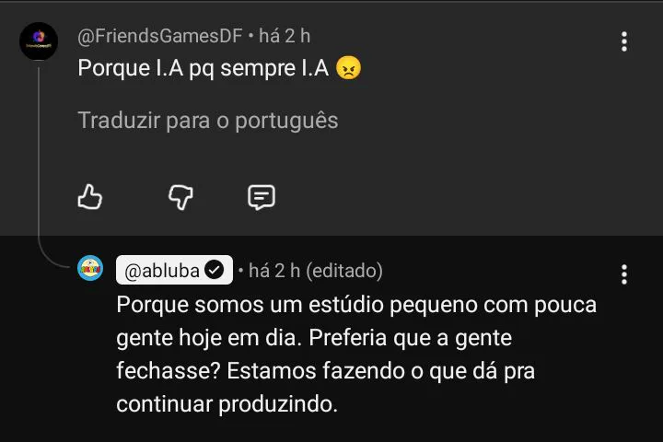Viewport: 663px width, 442px height.
Task: Collapse the reply thread using the connector line
Action: 39,157
